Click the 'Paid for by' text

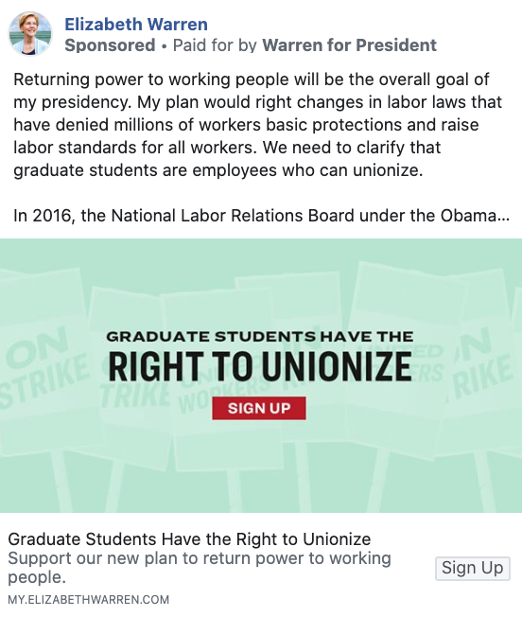click(215, 45)
